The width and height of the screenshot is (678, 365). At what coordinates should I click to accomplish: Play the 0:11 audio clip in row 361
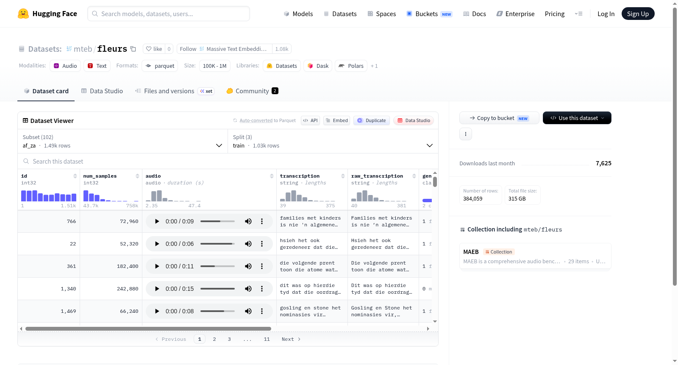click(157, 266)
